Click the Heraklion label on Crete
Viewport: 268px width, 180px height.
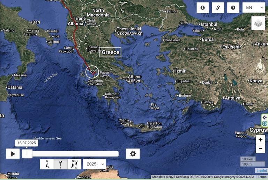pyautogui.click(x=154, y=125)
